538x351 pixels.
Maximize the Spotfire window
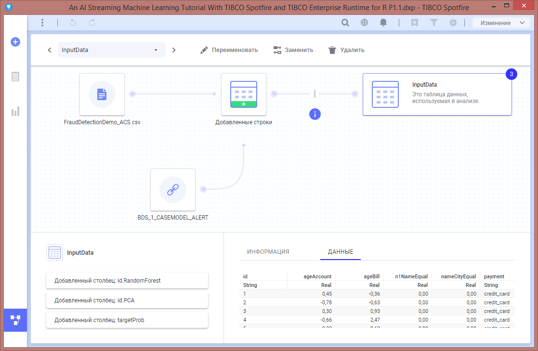pyautogui.click(x=506, y=6)
